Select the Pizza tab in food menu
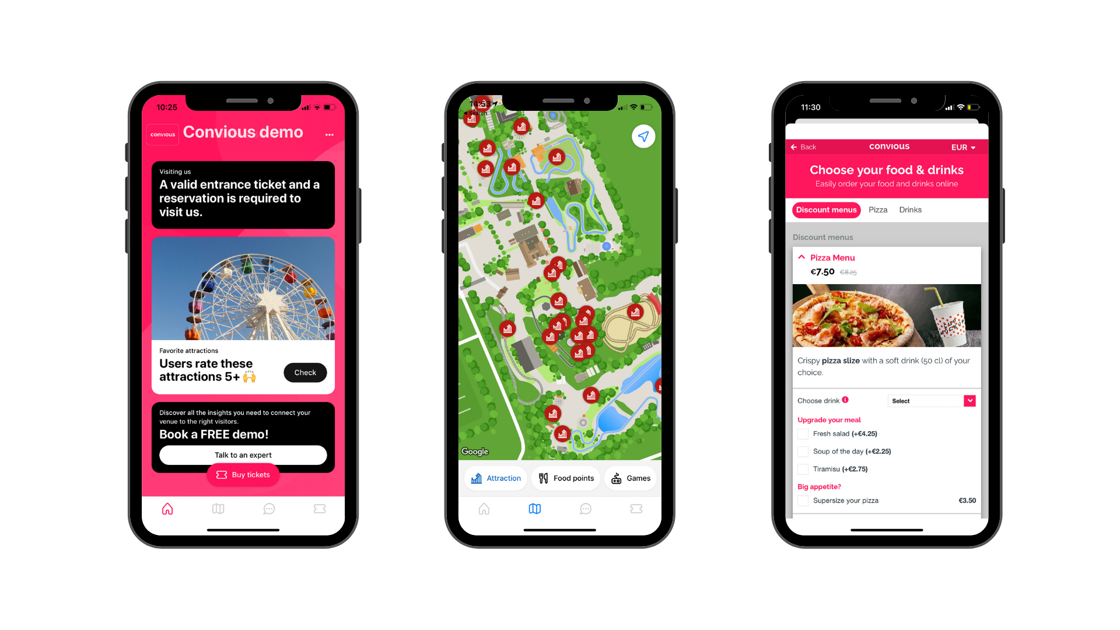 (x=877, y=209)
